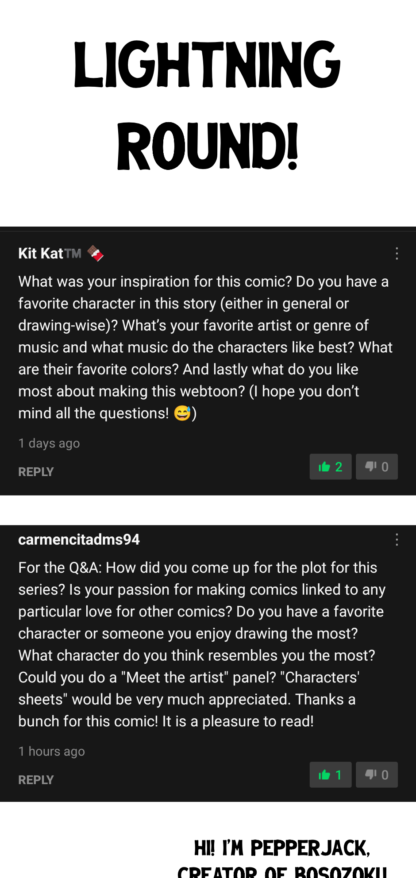Viewport: 416px width, 878px height.
Task: Click the "1 days ago" timestamp
Action: 49,443
